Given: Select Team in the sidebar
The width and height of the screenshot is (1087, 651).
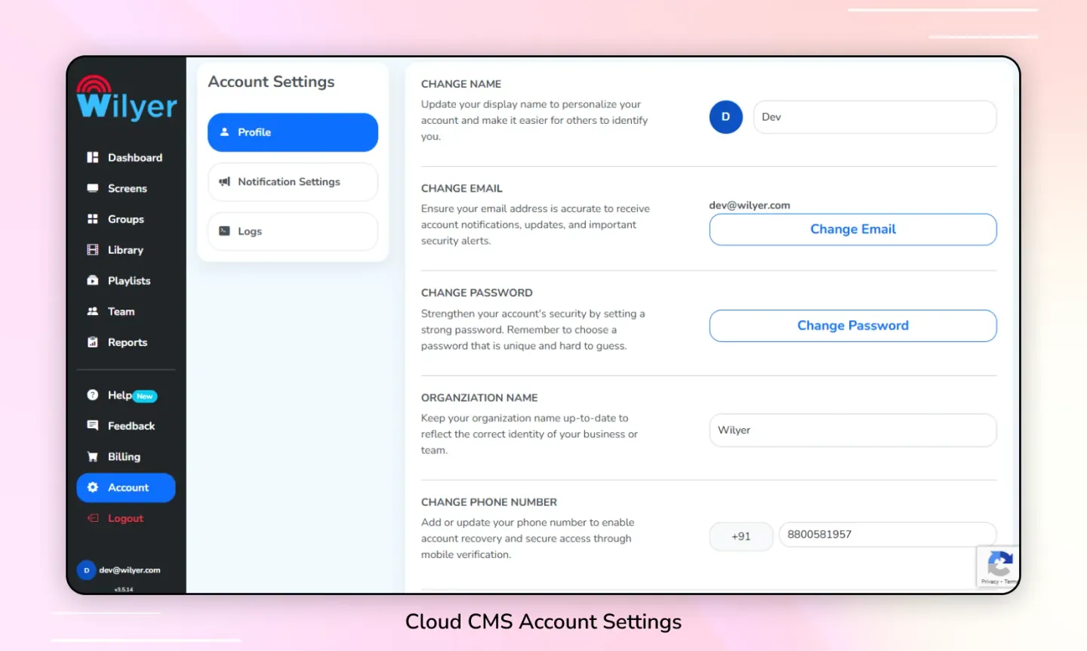Looking at the screenshot, I should click(125, 311).
